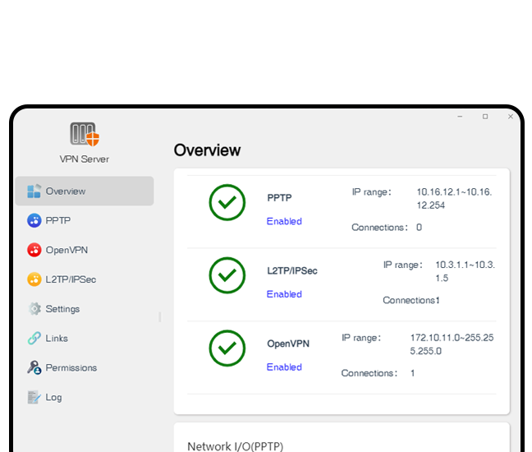Click the Permissions key icon

(34, 368)
